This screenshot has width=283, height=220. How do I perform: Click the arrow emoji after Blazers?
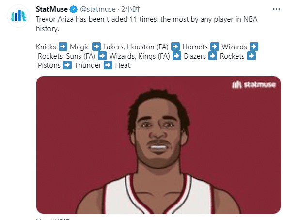pyautogui.click(x=213, y=56)
